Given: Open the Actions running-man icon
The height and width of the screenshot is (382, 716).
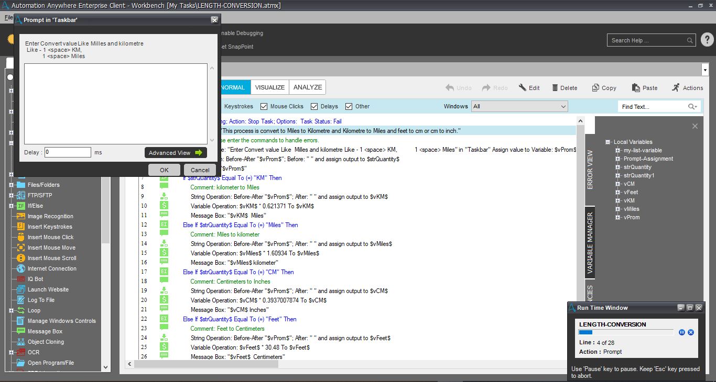Looking at the screenshot, I should [676, 88].
